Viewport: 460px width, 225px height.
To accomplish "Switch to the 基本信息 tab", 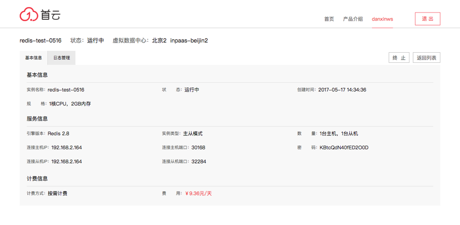I will 34,58.
